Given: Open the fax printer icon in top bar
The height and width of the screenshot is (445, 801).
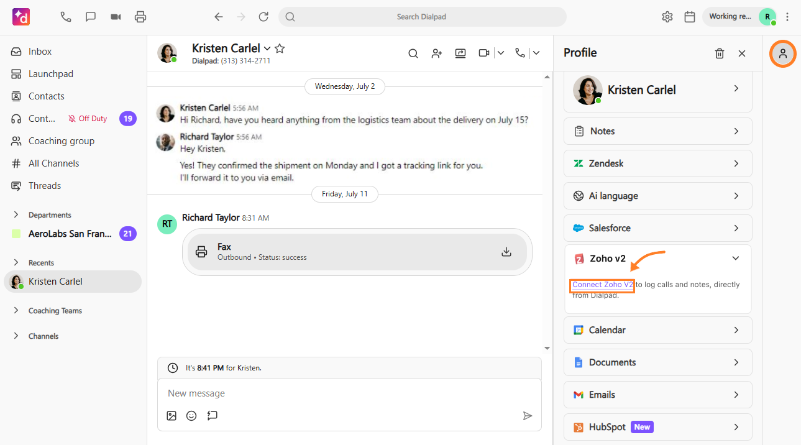Looking at the screenshot, I should click(x=140, y=17).
